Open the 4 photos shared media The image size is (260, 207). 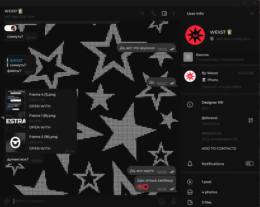(209, 192)
